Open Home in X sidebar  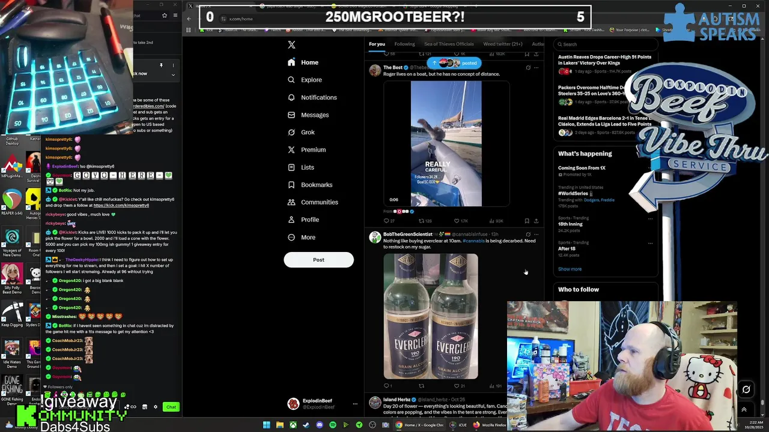[x=303, y=62]
